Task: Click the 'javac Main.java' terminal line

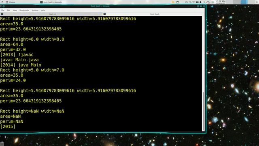Action: point(19,60)
